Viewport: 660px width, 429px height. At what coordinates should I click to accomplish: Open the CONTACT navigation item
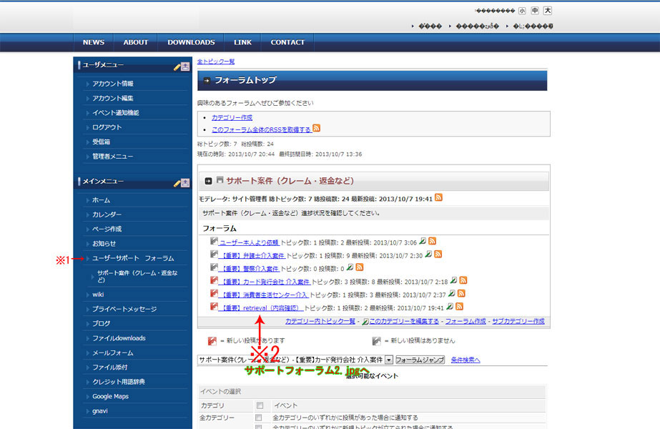(287, 42)
